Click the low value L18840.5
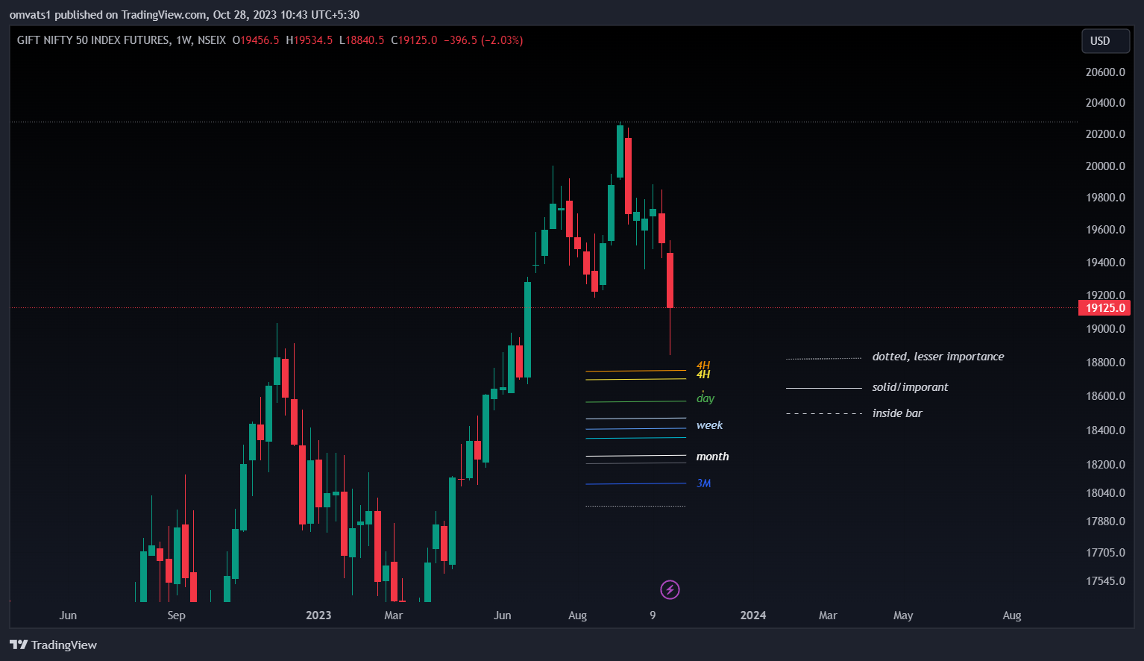The width and height of the screenshot is (1144, 661). [362, 40]
